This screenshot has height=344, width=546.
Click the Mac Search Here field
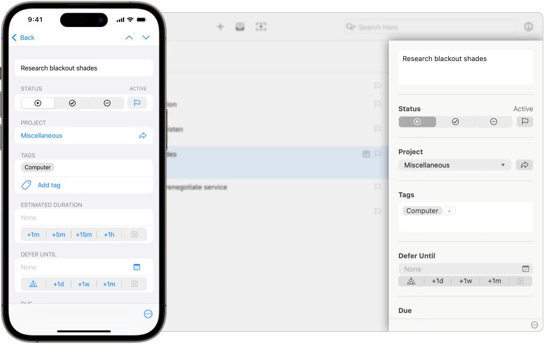pyautogui.click(x=430, y=27)
